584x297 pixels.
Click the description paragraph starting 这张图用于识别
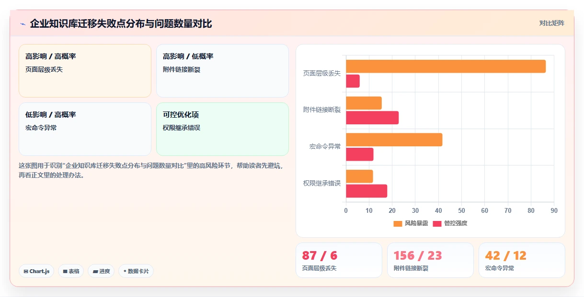[x=151, y=170]
